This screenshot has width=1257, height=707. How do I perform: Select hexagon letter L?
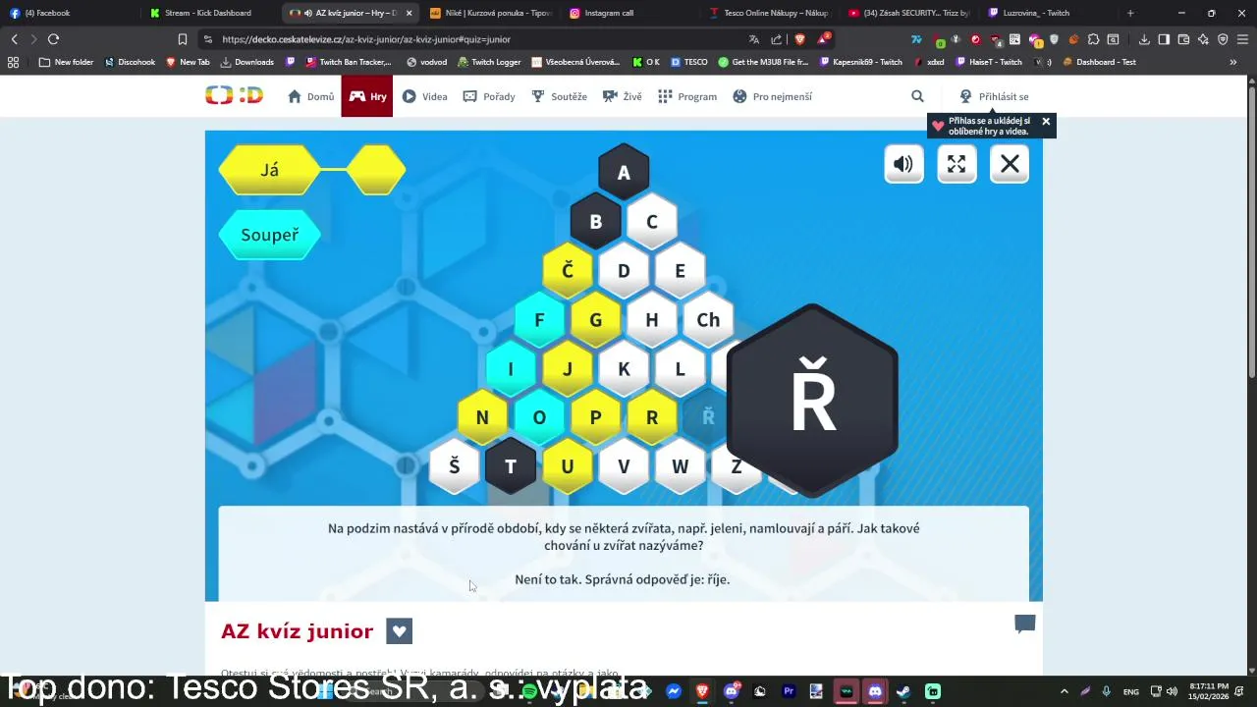[x=680, y=369]
